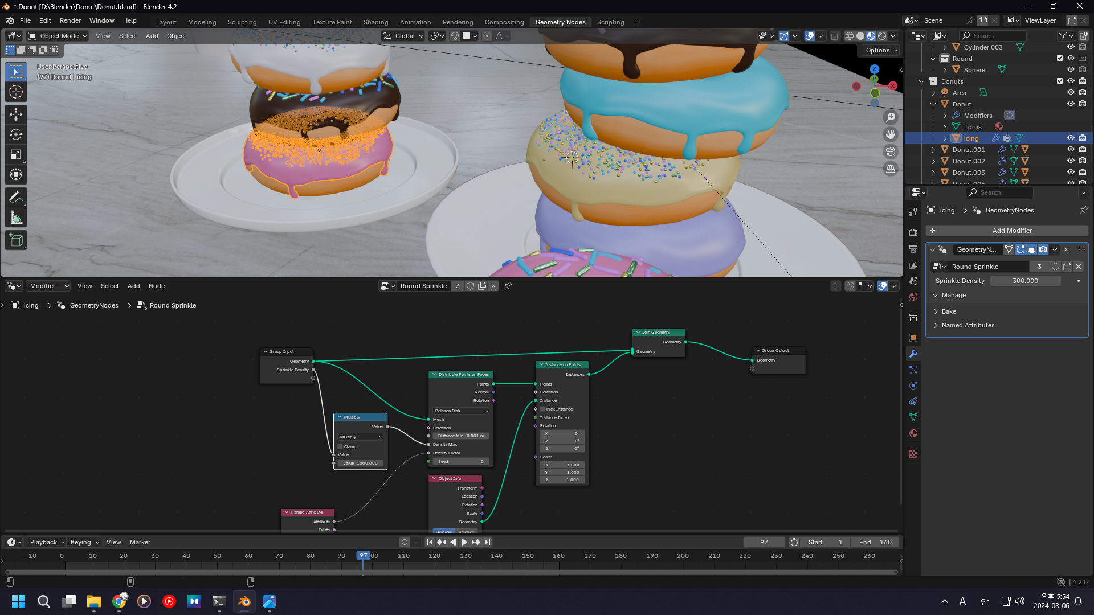The width and height of the screenshot is (1094, 615).
Task: Select the Rotate tool
Action: point(16,134)
